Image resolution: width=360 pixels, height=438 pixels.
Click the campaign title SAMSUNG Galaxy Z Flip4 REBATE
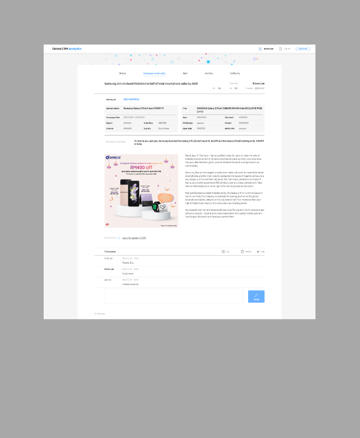click(229, 110)
